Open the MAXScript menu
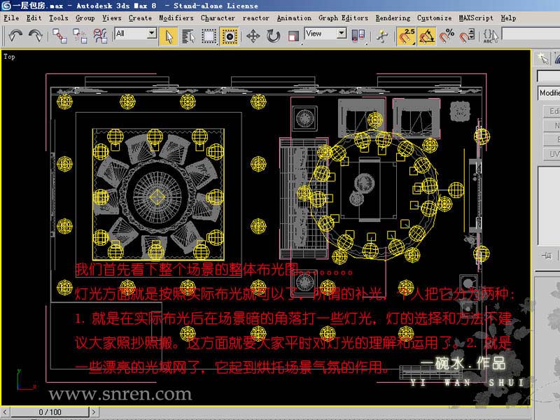 point(476,18)
